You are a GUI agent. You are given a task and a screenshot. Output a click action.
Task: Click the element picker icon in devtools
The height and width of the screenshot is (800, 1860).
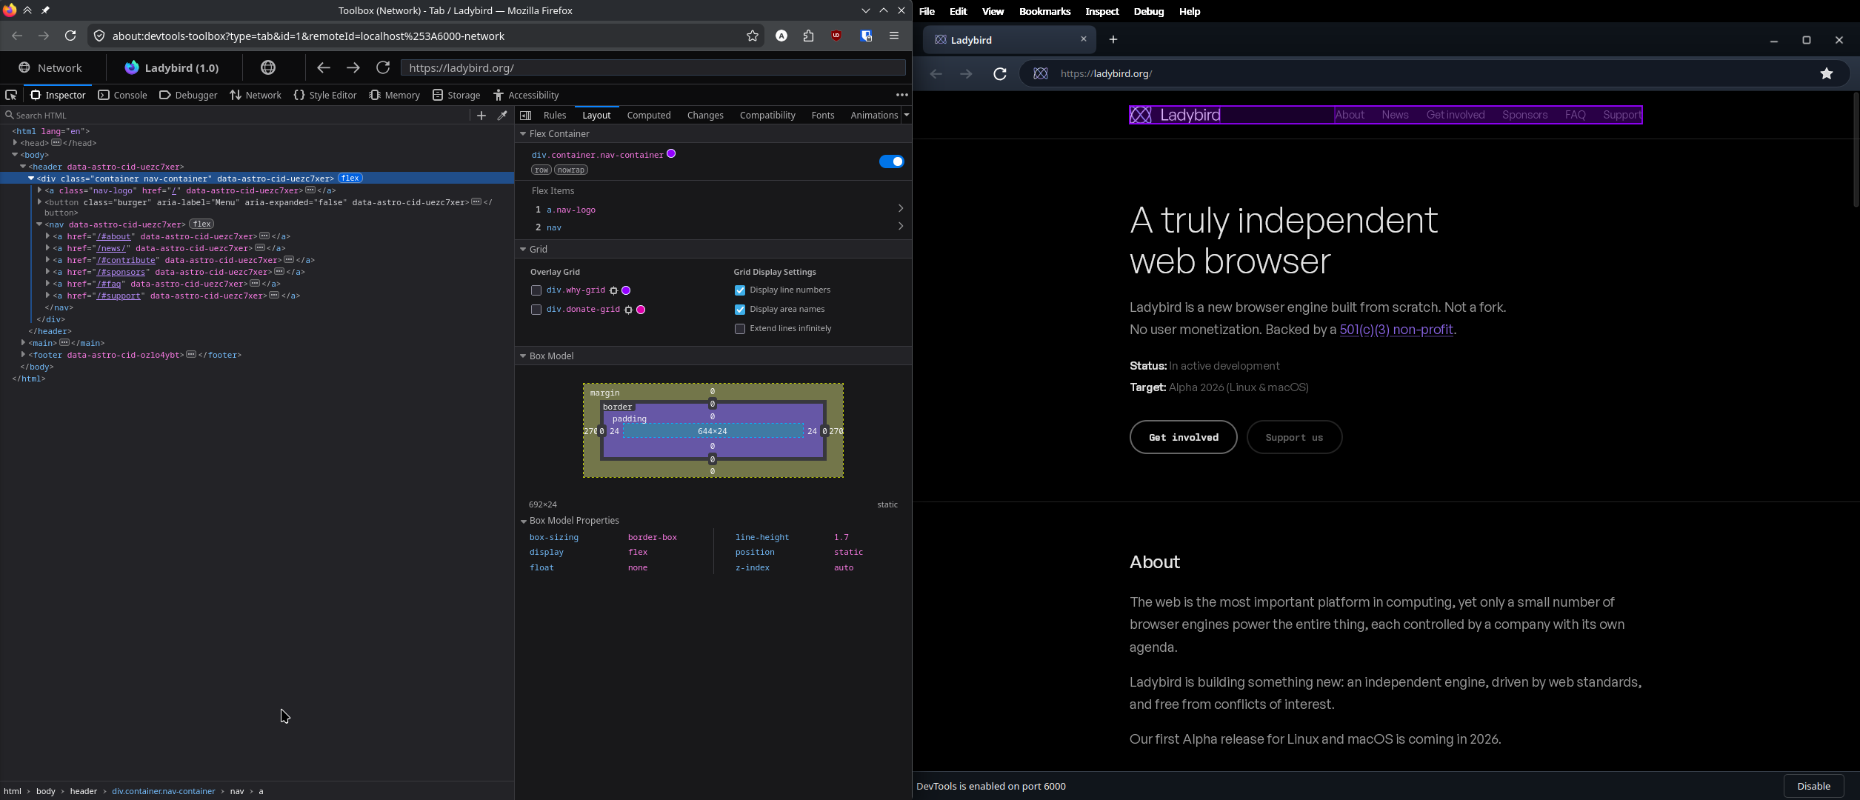click(11, 95)
